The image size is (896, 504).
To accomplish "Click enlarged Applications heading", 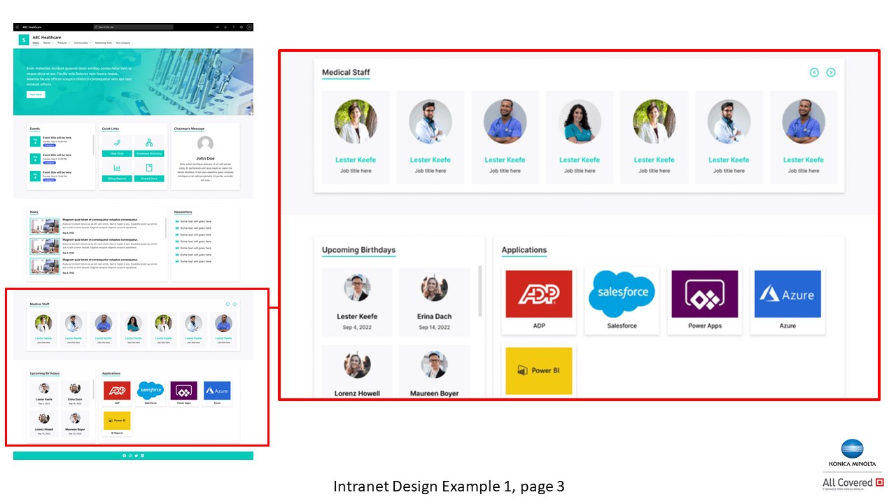I will [x=524, y=250].
